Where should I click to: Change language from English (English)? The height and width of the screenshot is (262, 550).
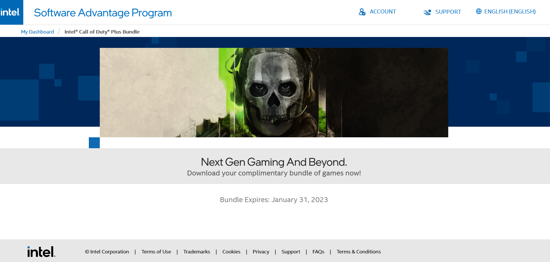pos(510,12)
